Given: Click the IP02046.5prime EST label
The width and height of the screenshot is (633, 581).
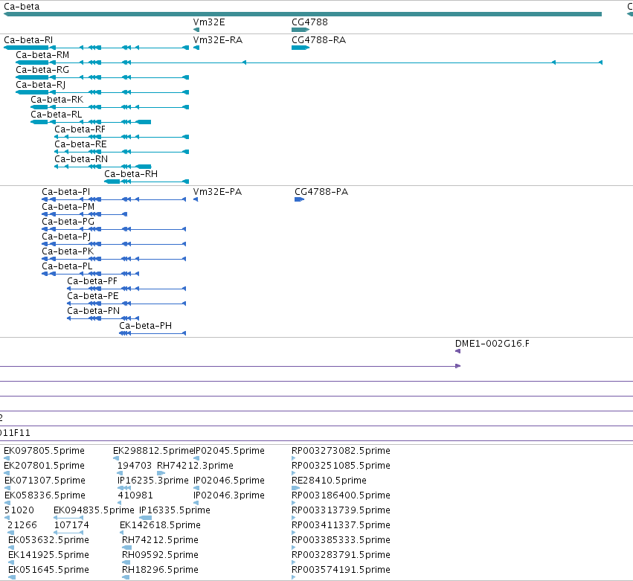Looking at the screenshot, I should click(229, 481).
